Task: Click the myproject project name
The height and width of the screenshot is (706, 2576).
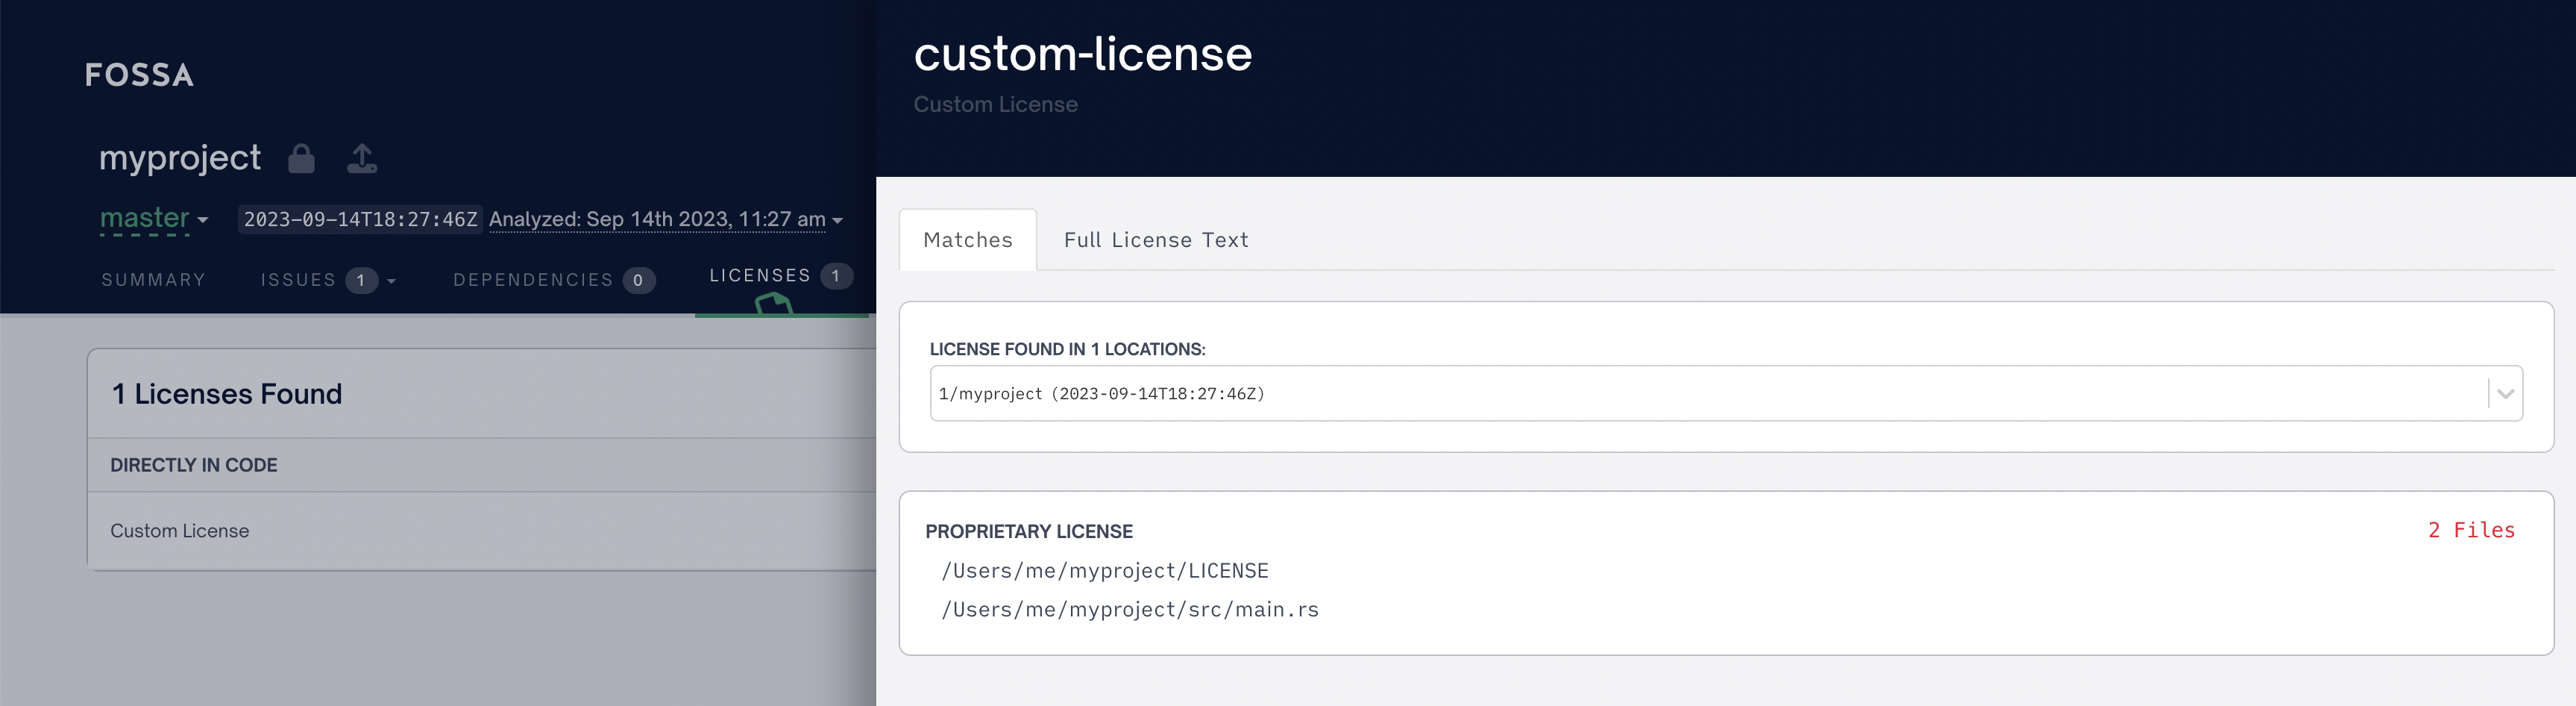Action: click(180, 158)
